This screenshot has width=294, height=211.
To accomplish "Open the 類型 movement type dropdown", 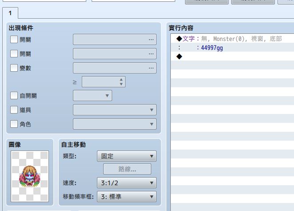I will (x=127, y=156).
